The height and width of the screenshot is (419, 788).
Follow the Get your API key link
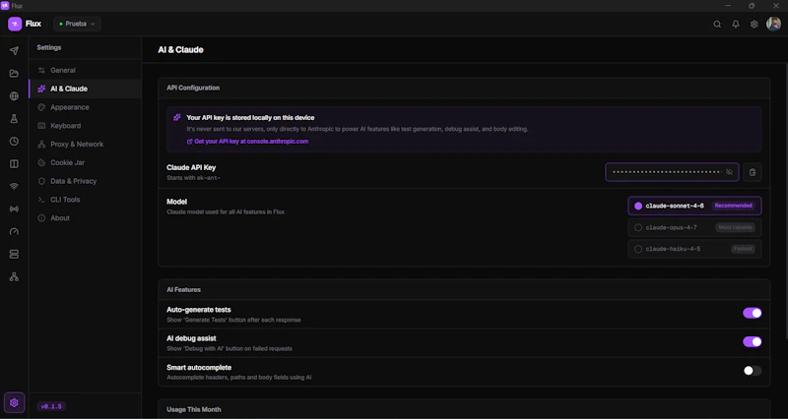[247, 142]
